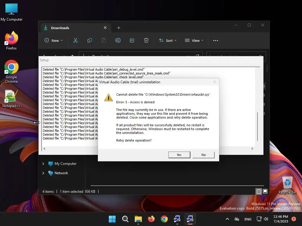Image resolution: width=302 pixels, height=226 pixels.
Task: Show hidden system tray icons
Action: 227,219
